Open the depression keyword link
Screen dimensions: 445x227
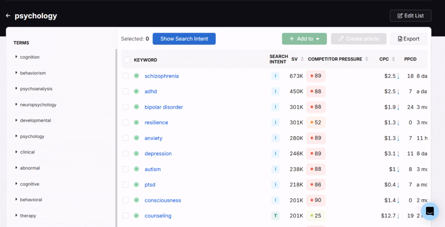coord(158,154)
